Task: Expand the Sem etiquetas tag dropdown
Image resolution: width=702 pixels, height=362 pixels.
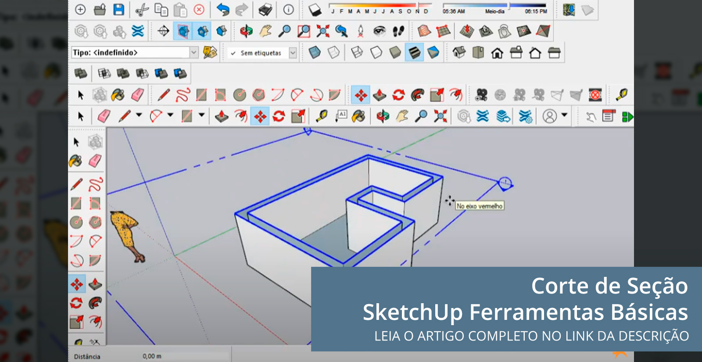Action: (293, 53)
